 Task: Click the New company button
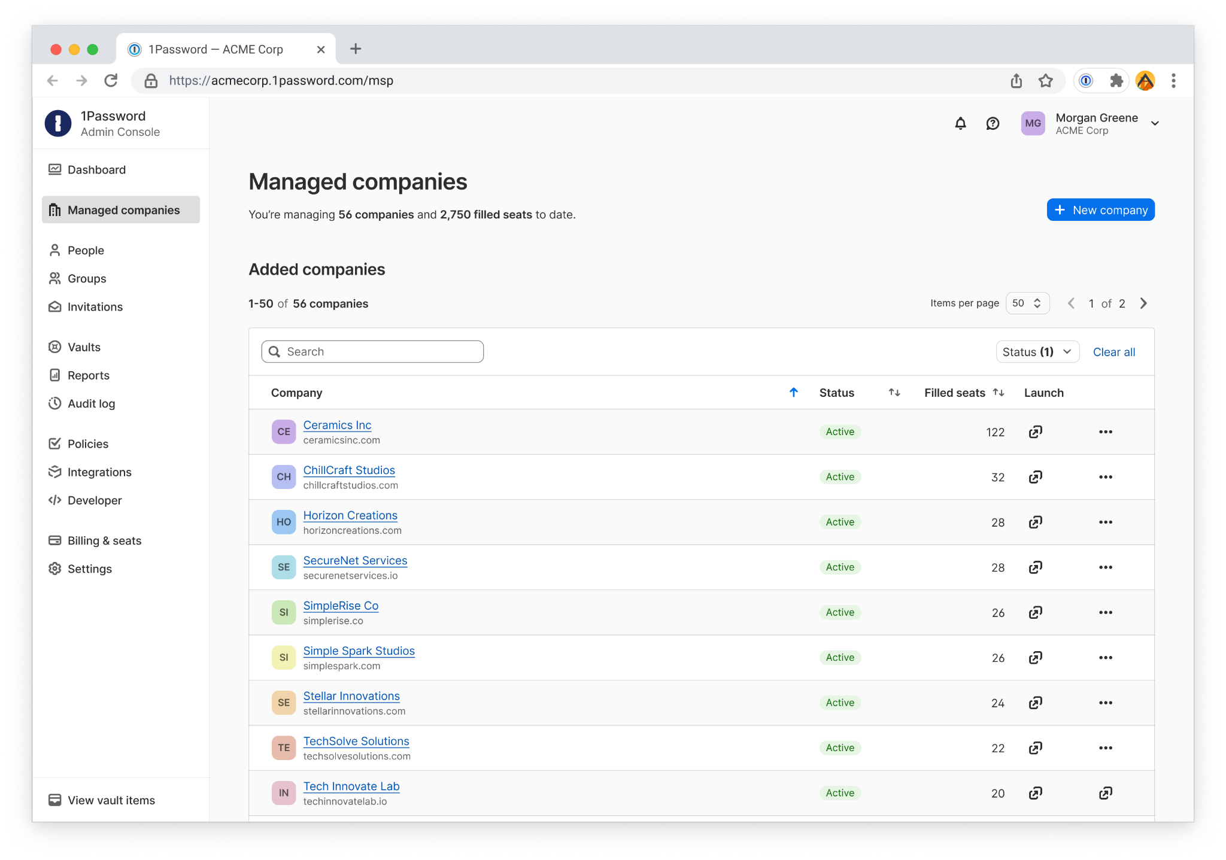[1100, 210]
